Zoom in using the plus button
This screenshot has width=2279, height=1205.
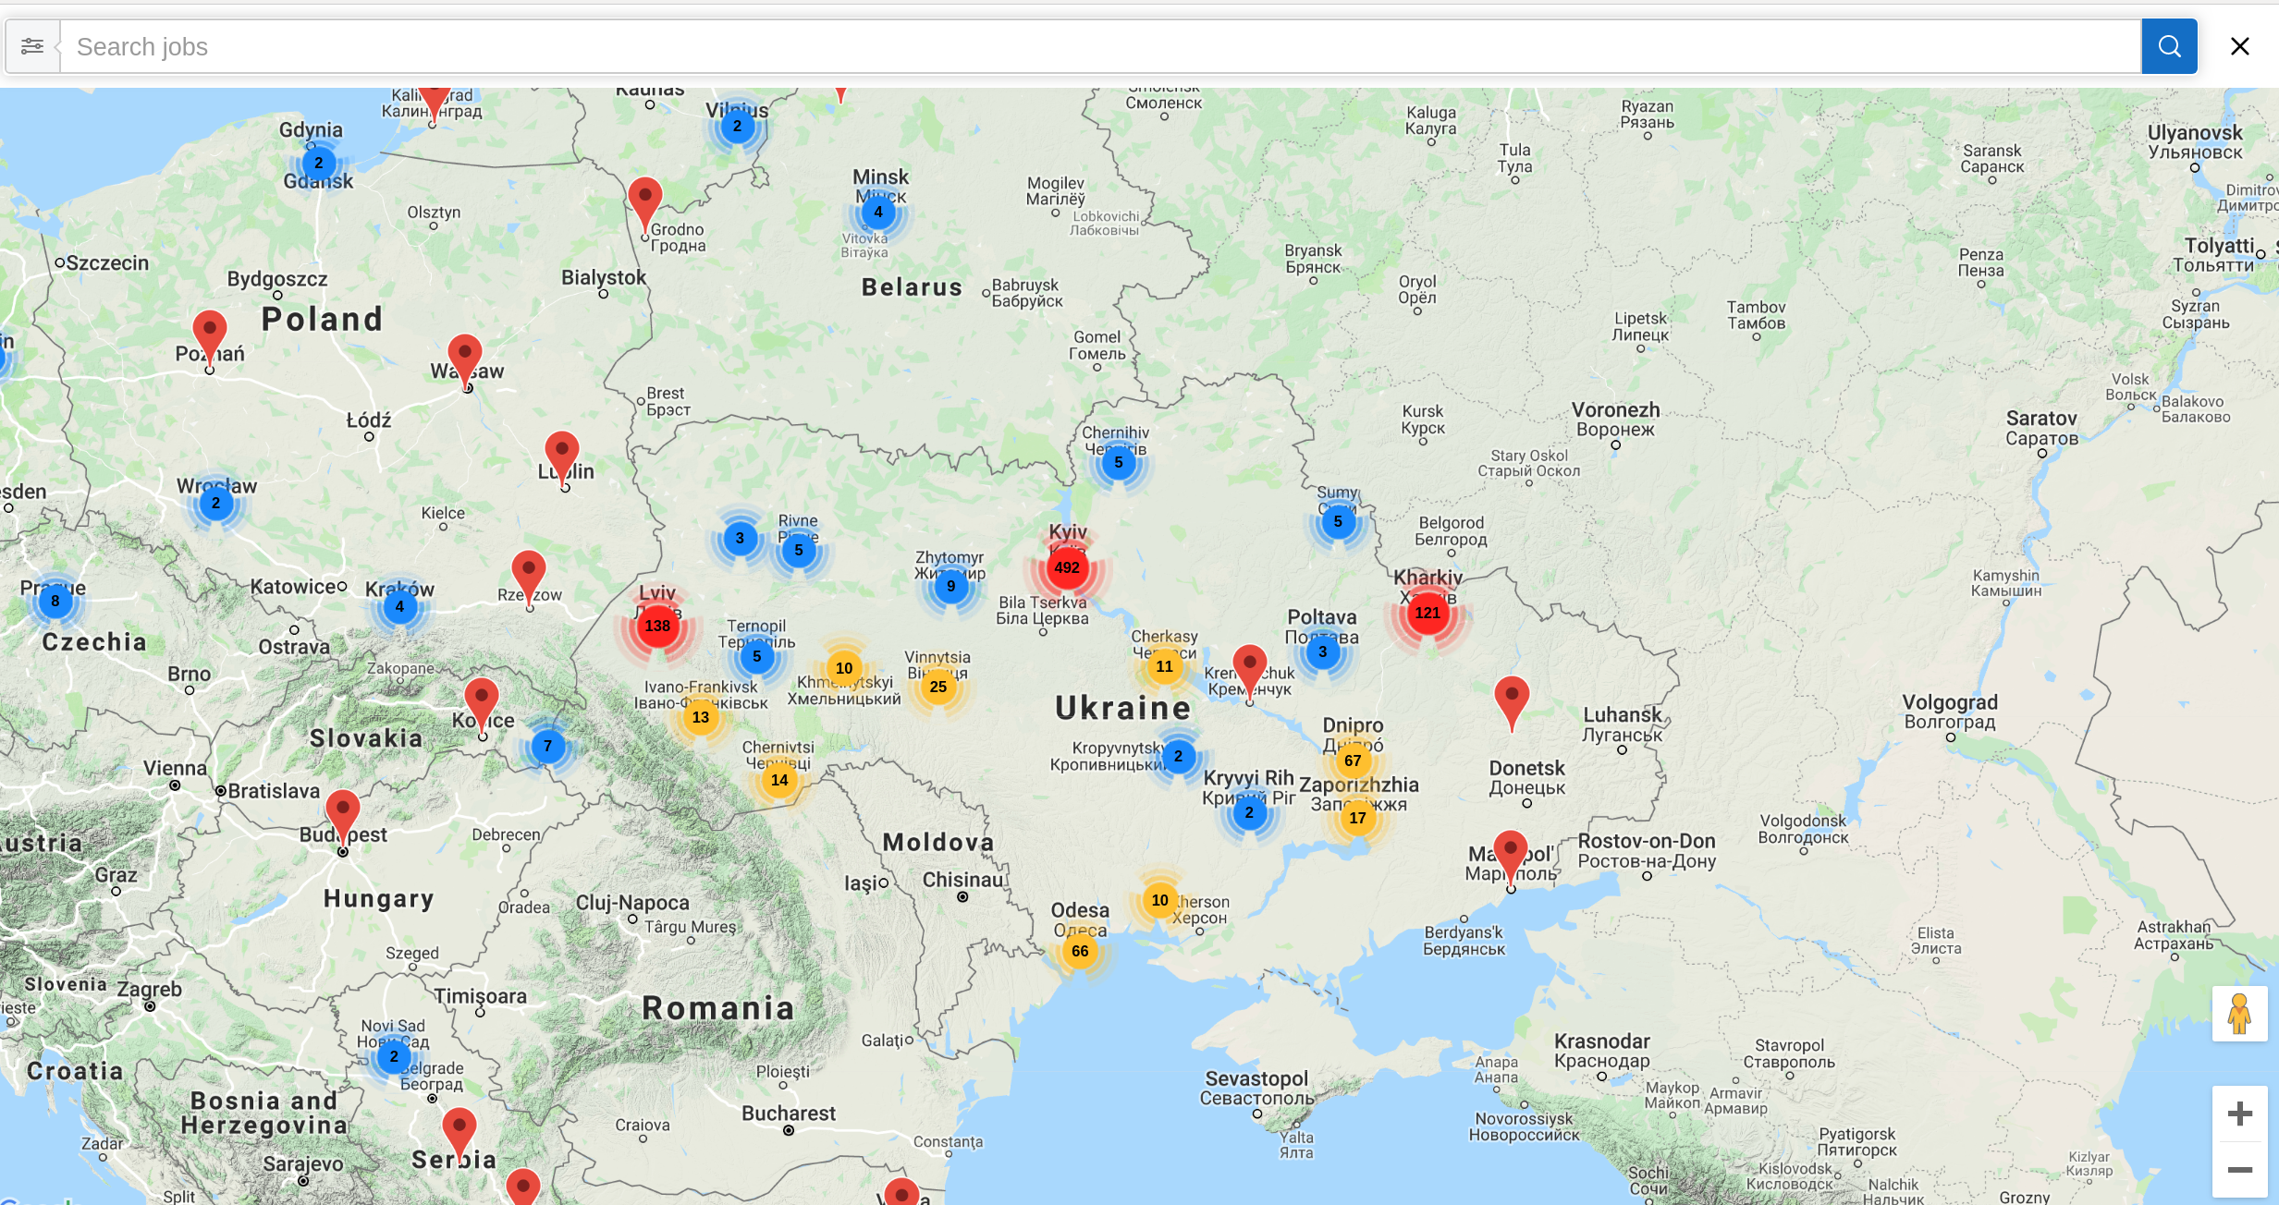[x=2239, y=1112]
